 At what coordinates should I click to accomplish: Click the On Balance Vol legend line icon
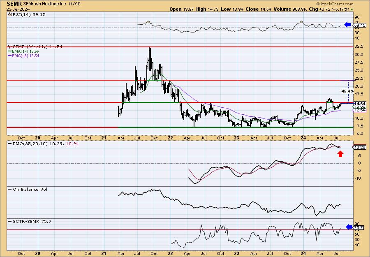[10, 189]
